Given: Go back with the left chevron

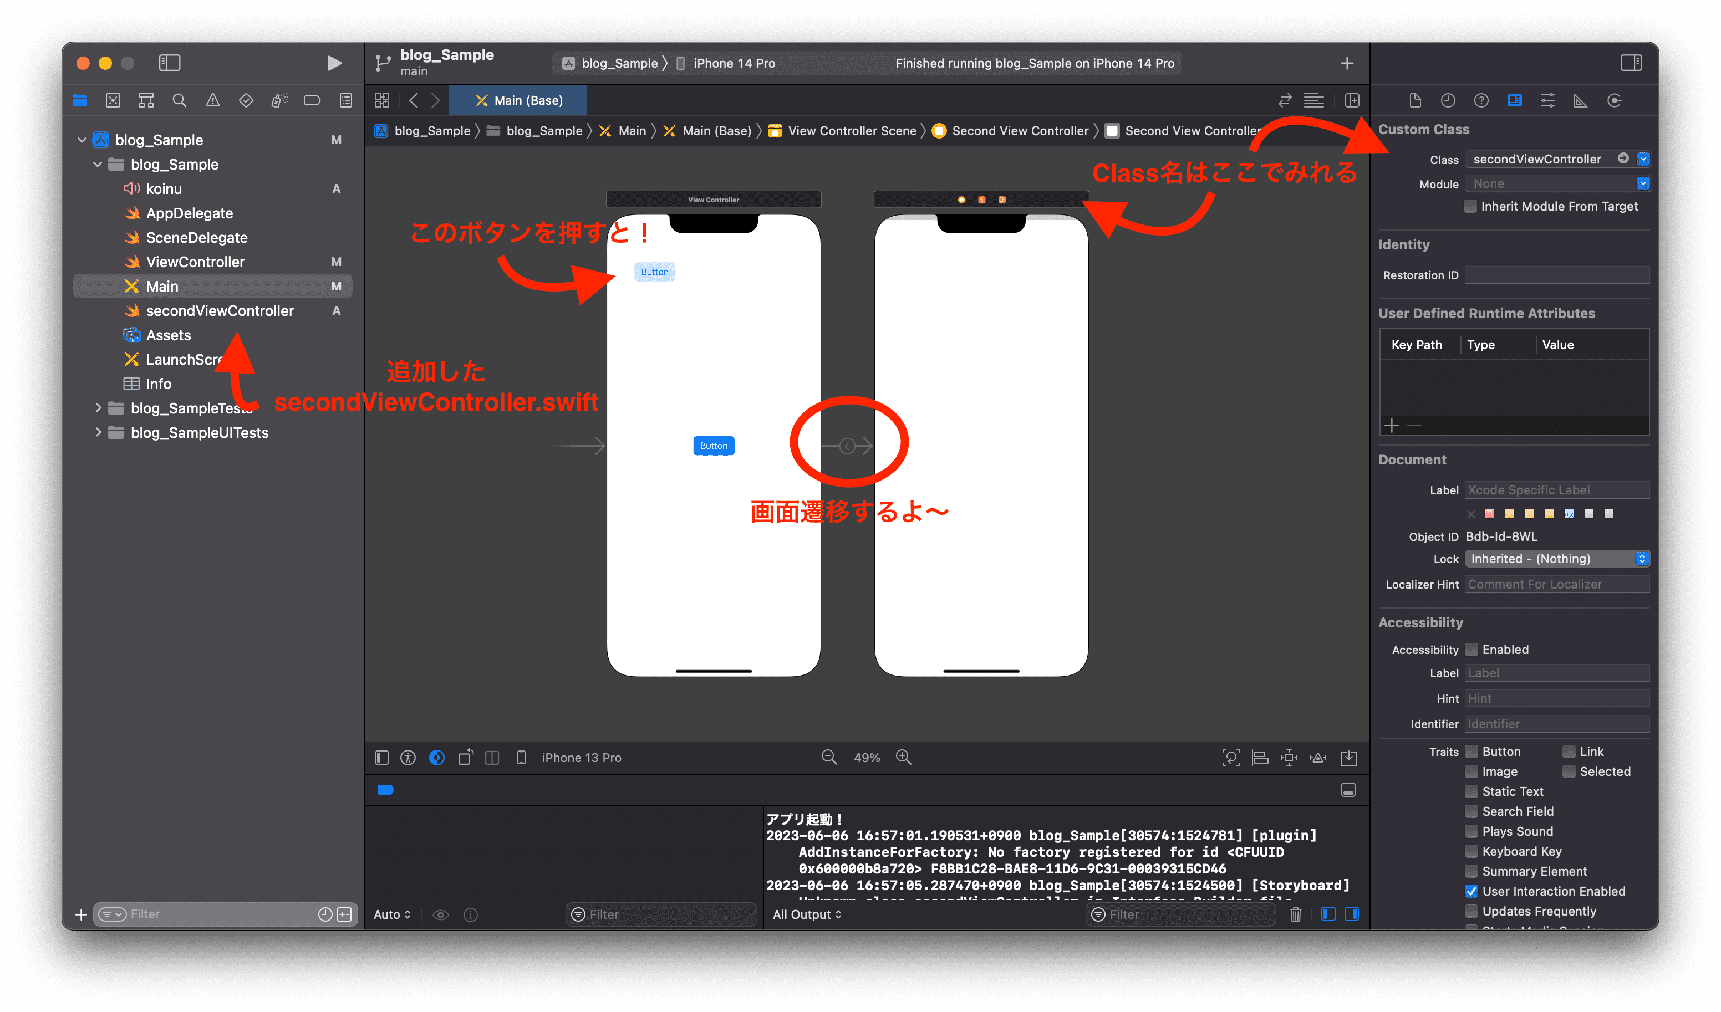Looking at the screenshot, I should tap(414, 100).
